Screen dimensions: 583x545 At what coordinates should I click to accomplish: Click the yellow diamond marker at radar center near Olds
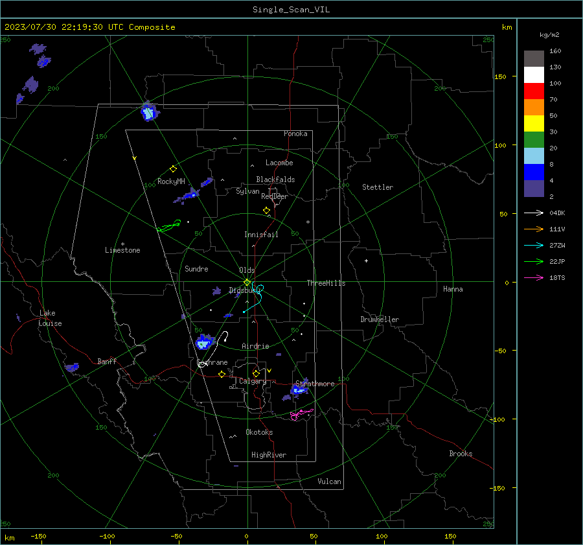pos(247,282)
